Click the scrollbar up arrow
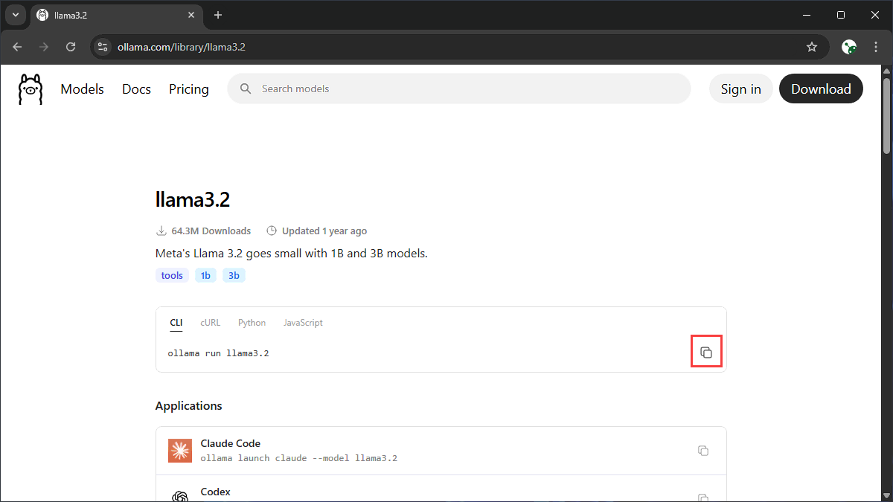 pyautogui.click(x=886, y=71)
